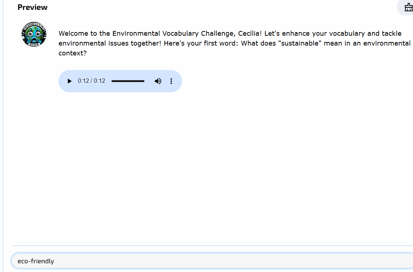Focus the message input containing eco-friendly
413x272 pixels.
pos(212,261)
